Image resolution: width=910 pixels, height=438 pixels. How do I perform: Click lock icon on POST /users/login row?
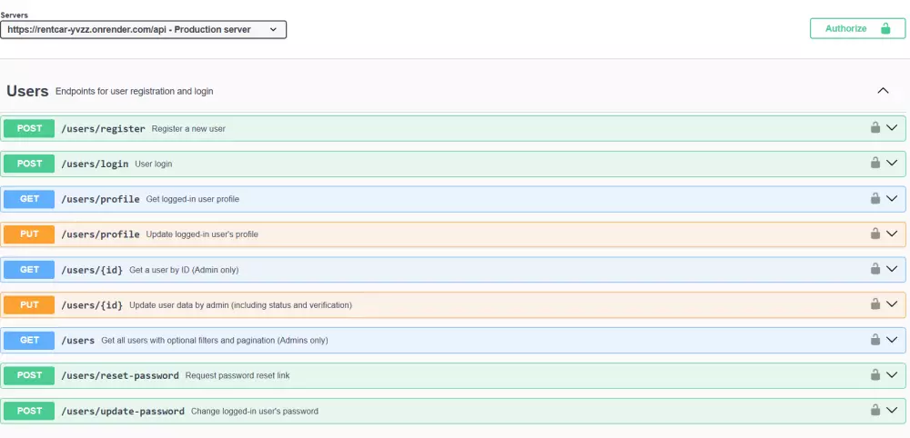[875, 164]
